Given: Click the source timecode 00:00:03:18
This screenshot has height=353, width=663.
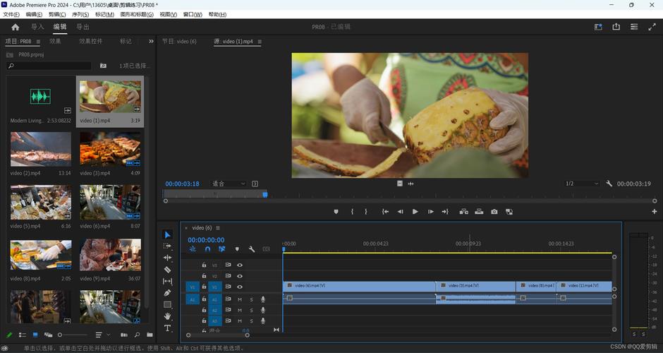Looking at the screenshot, I should 182,184.
